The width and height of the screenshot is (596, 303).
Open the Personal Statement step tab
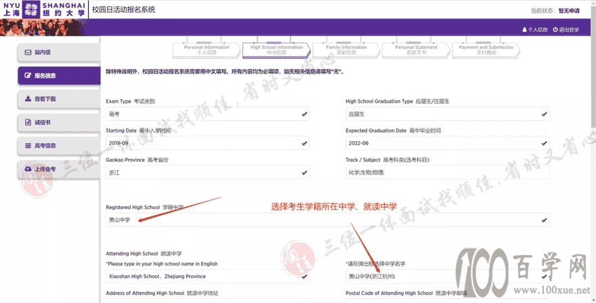pos(417,50)
